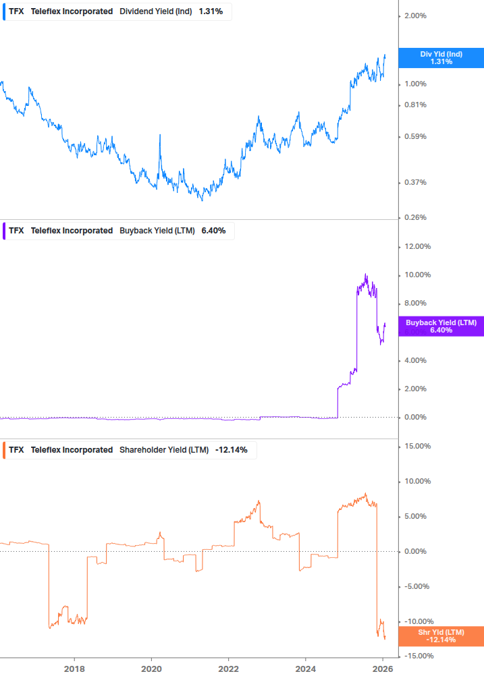Click the 0.59% tick on dividend yield axis
The image size is (484, 678).
tap(415, 137)
